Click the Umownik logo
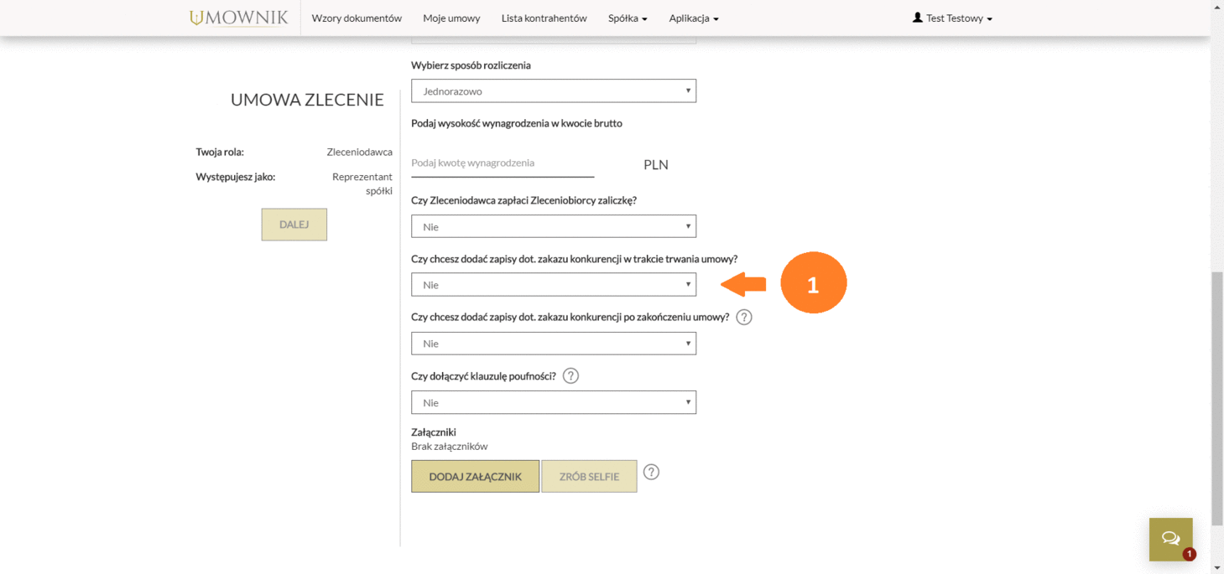This screenshot has width=1224, height=574. click(239, 18)
